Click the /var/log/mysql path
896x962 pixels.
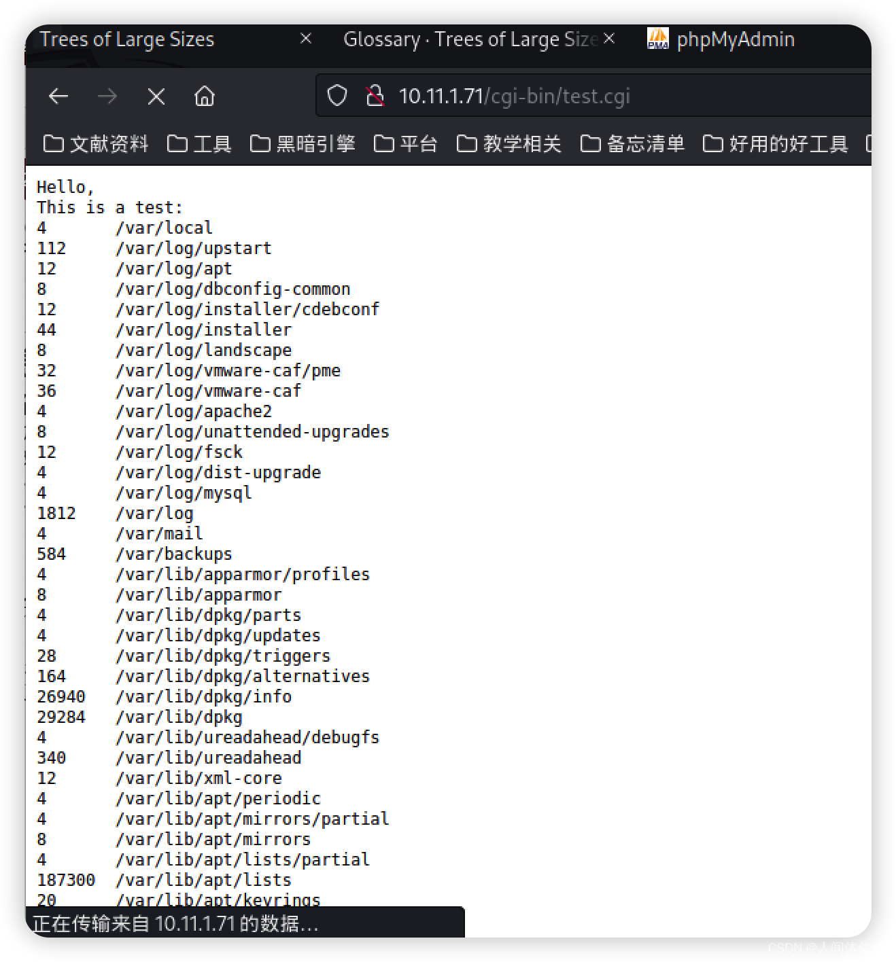point(184,493)
